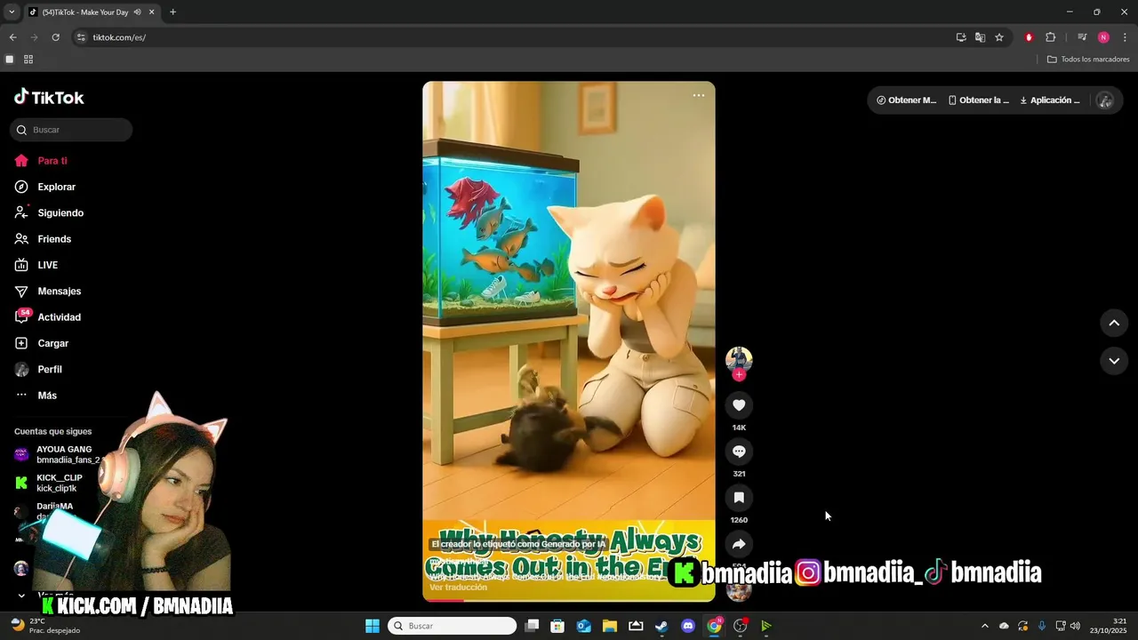Save video with bookmark icon (1260)
The height and width of the screenshot is (640, 1138).
pos(739,498)
